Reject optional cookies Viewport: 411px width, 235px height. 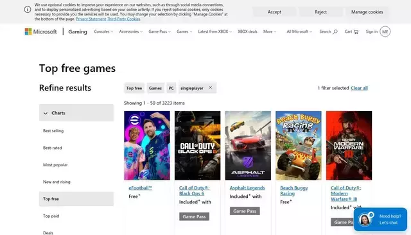tap(320, 12)
